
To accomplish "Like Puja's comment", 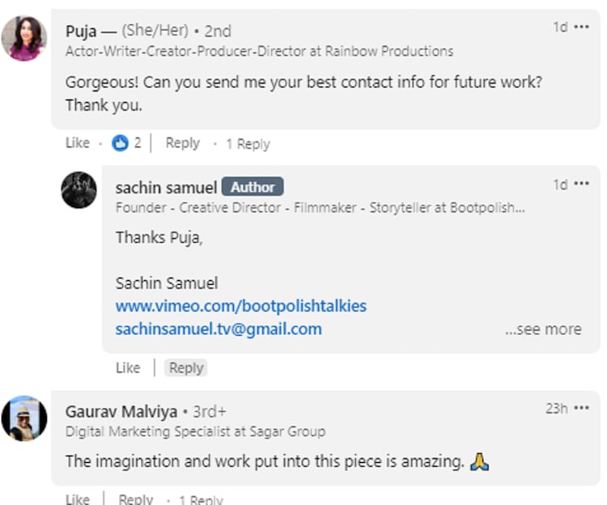I will (x=78, y=143).
